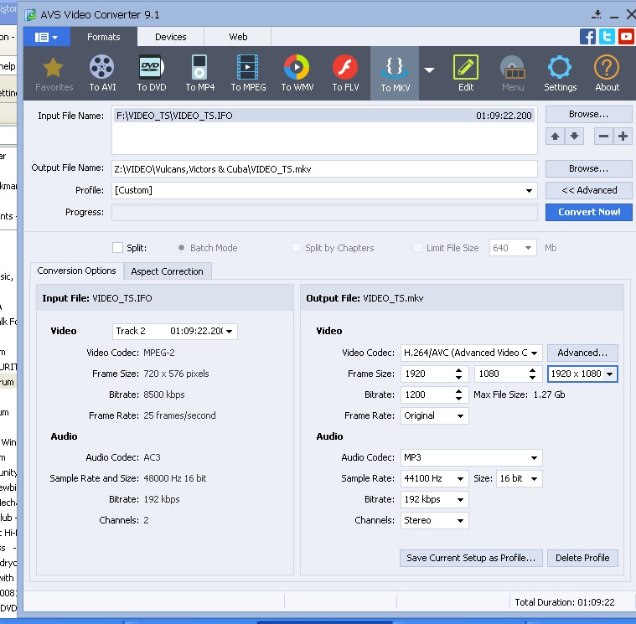Expand more formats arrow beside To MKV
Screen dimensions: 636x624
(429, 70)
